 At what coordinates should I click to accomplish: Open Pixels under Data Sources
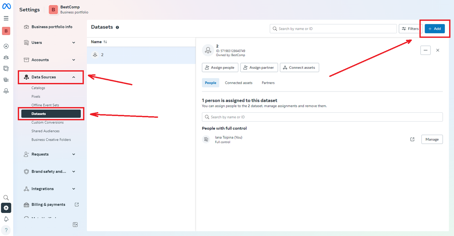tap(36, 96)
